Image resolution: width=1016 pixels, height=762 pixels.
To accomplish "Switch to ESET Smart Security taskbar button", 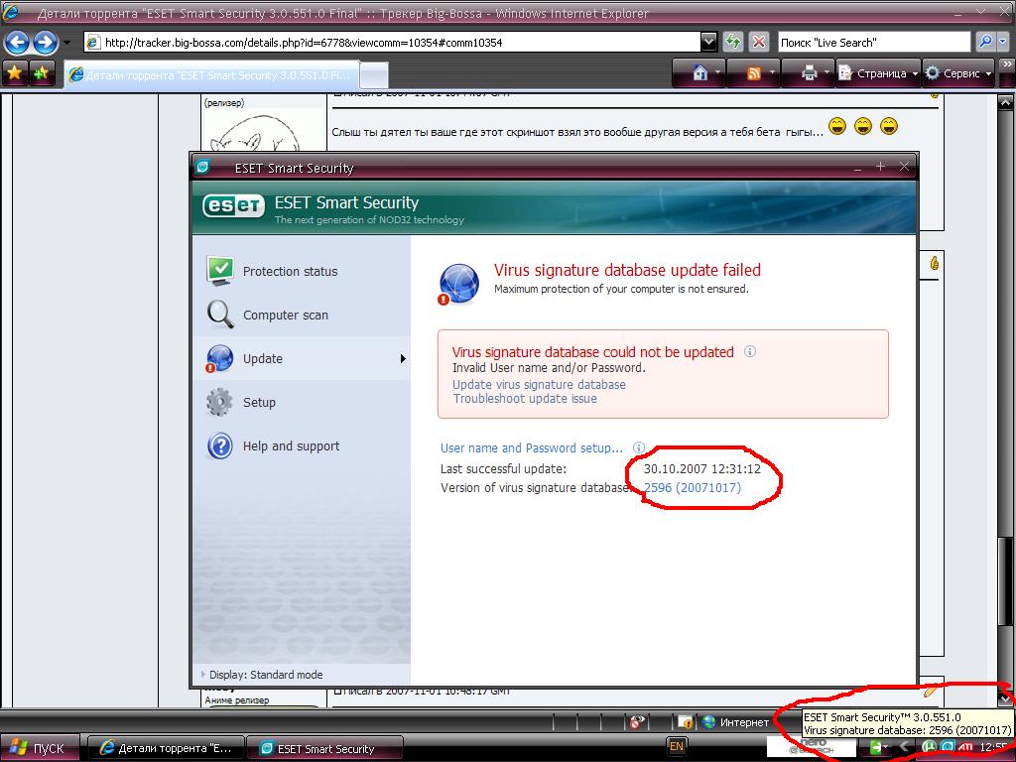I will point(325,748).
